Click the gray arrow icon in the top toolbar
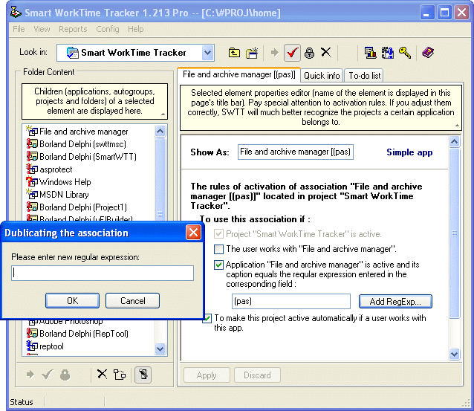 (x=274, y=53)
